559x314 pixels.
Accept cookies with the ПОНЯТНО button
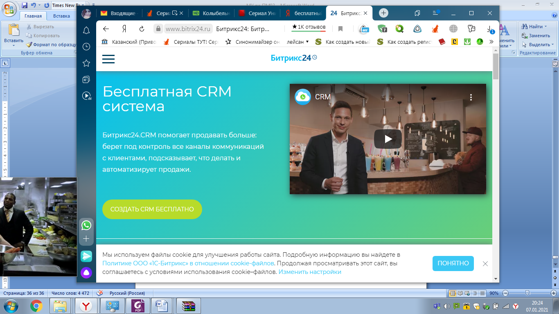[453, 263]
